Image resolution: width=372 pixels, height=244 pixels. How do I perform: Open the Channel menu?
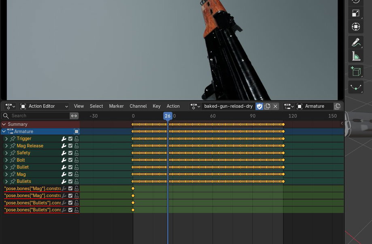coord(138,106)
